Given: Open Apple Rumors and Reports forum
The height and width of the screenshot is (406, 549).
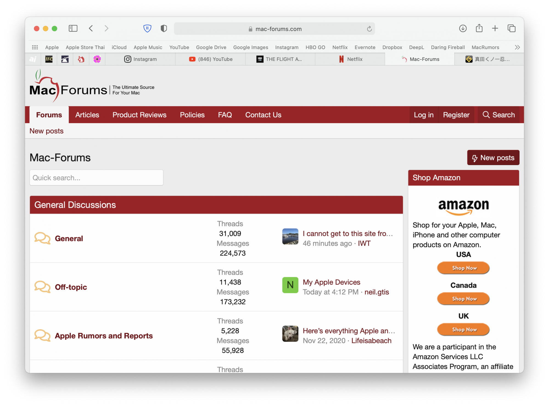Looking at the screenshot, I should [104, 336].
